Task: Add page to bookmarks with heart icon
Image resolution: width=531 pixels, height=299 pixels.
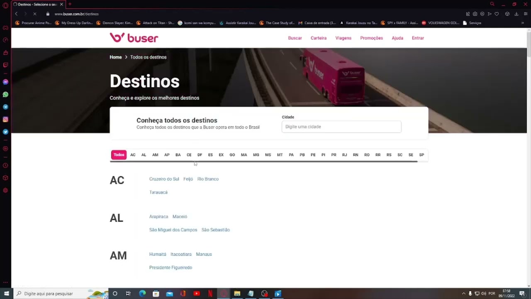Action: pyautogui.click(x=497, y=14)
